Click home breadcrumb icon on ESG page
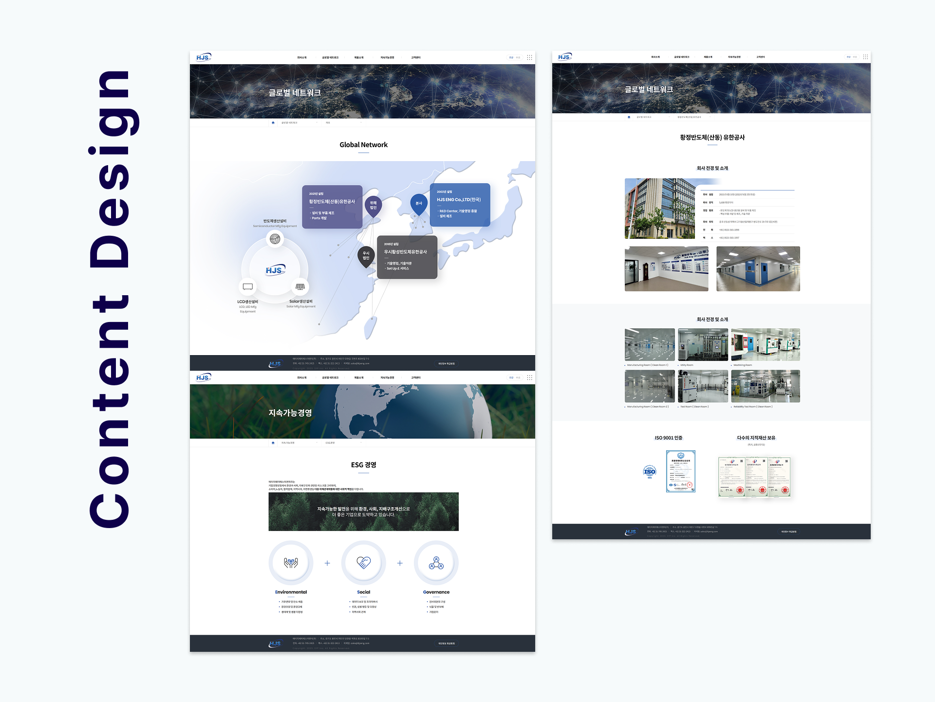 click(x=273, y=443)
